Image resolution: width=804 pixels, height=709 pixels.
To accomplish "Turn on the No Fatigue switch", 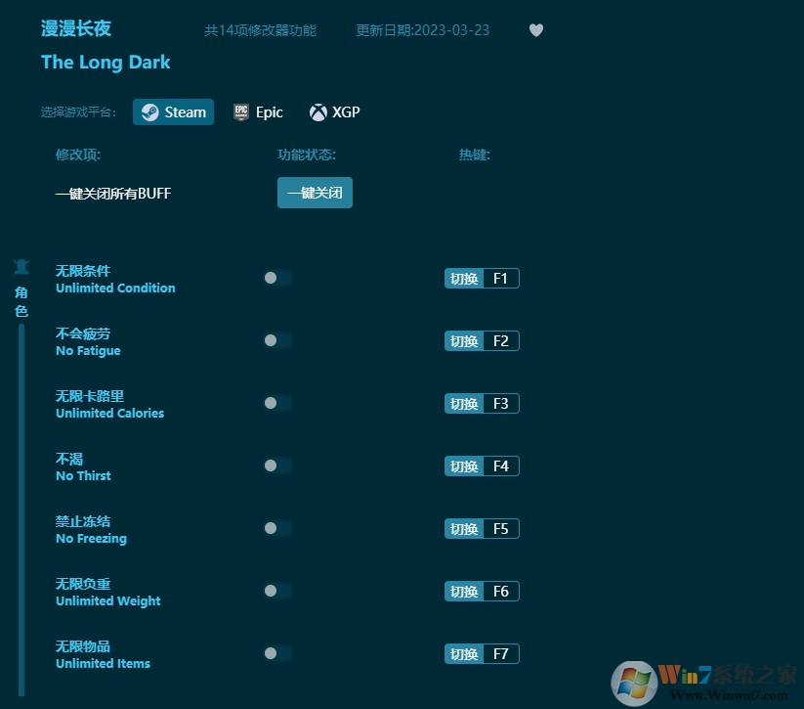I will coord(276,340).
